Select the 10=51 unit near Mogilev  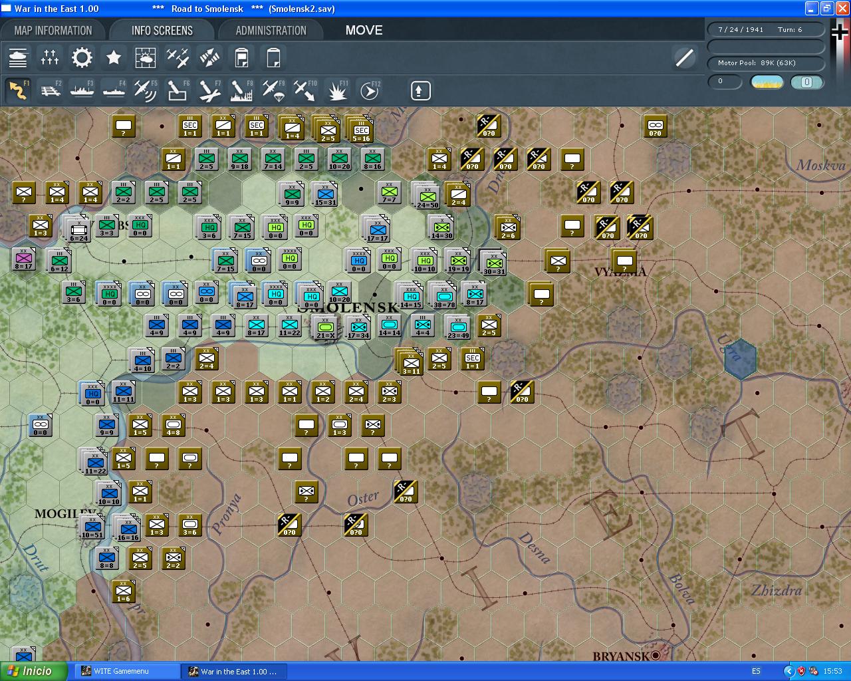(x=92, y=527)
